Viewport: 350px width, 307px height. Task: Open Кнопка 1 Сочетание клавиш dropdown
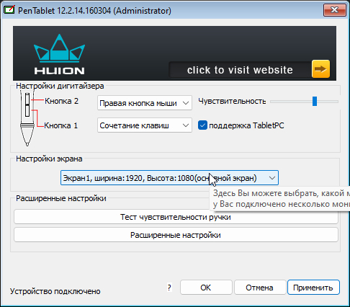click(145, 125)
